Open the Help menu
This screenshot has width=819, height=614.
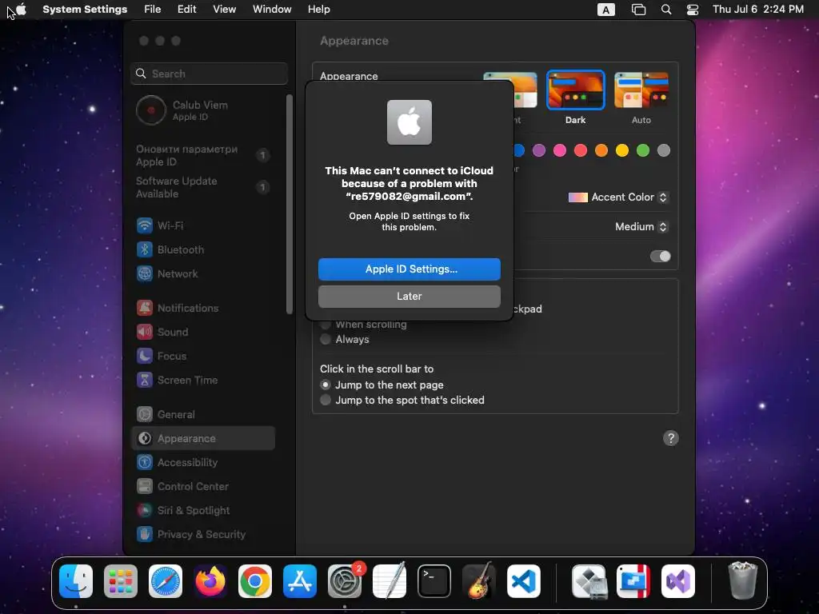tap(318, 10)
